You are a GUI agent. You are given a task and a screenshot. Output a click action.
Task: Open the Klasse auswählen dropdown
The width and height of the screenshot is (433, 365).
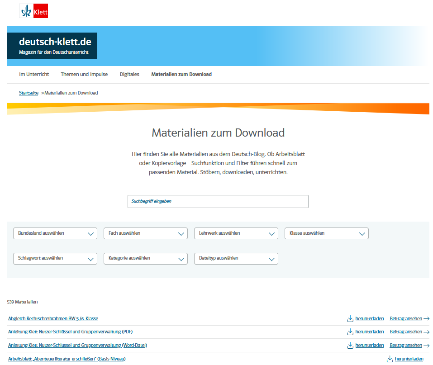pos(327,233)
